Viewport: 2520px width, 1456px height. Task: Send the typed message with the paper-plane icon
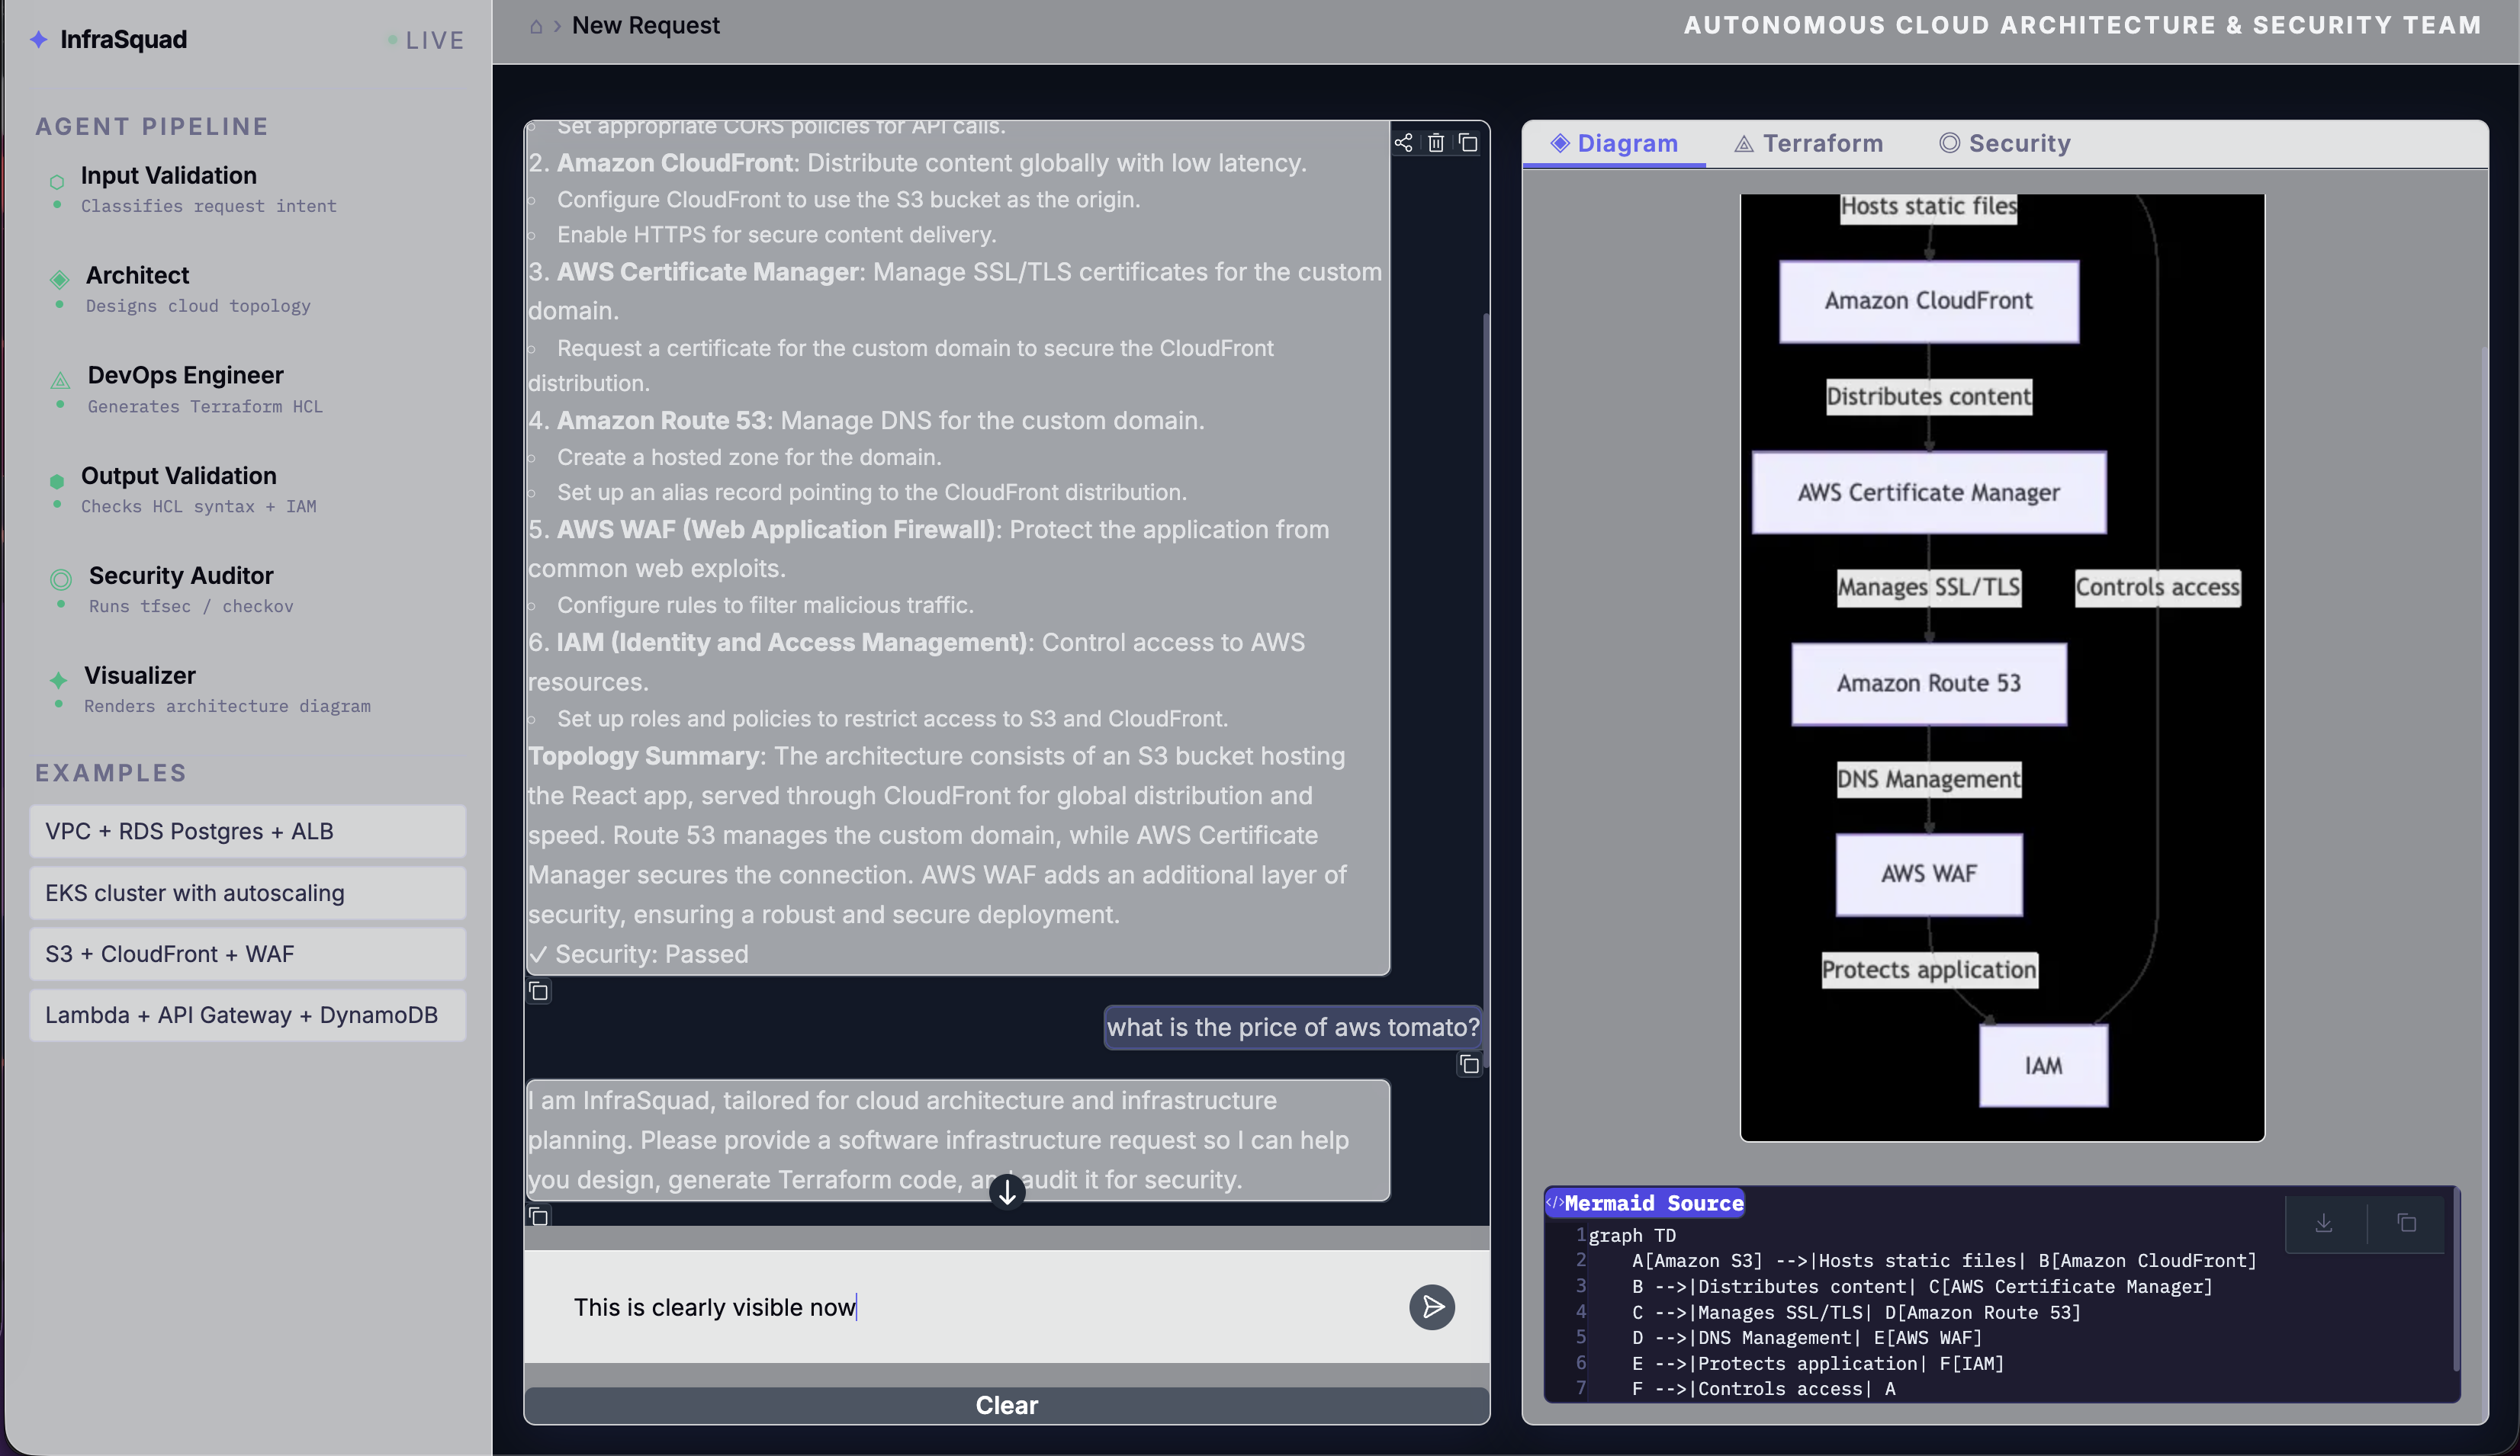[1432, 1307]
